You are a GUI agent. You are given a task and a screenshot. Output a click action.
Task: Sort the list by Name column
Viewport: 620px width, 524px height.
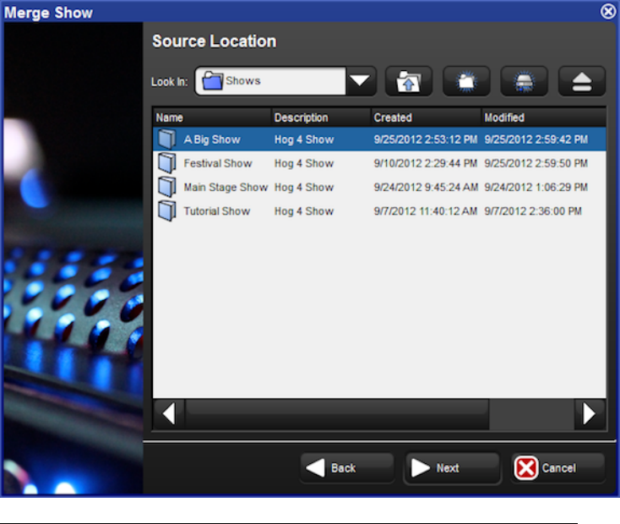tap(212, 117)
